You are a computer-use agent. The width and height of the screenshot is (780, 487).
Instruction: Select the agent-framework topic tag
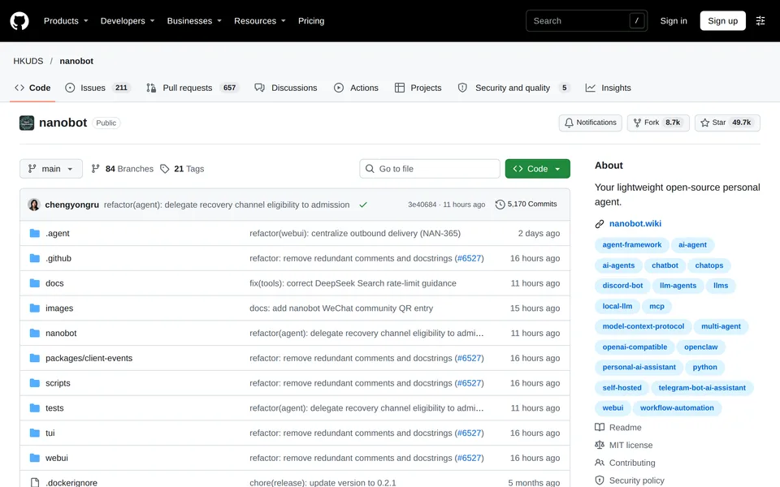point(632,245)
